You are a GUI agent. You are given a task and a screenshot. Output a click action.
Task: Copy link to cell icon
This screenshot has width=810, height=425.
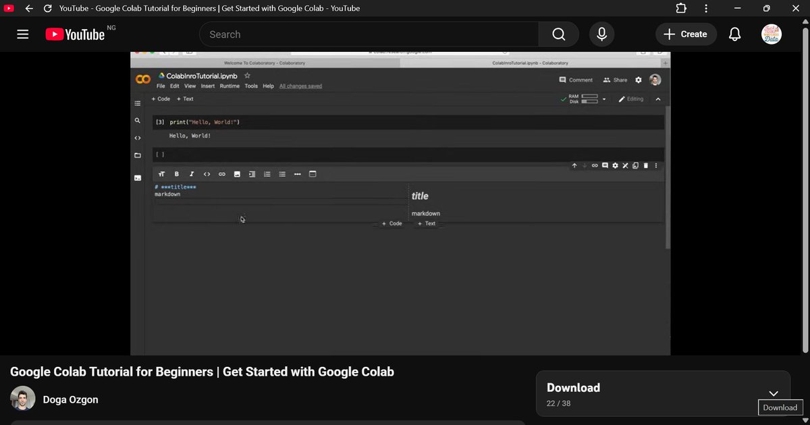pyautogui.click(x=595, y=165)
